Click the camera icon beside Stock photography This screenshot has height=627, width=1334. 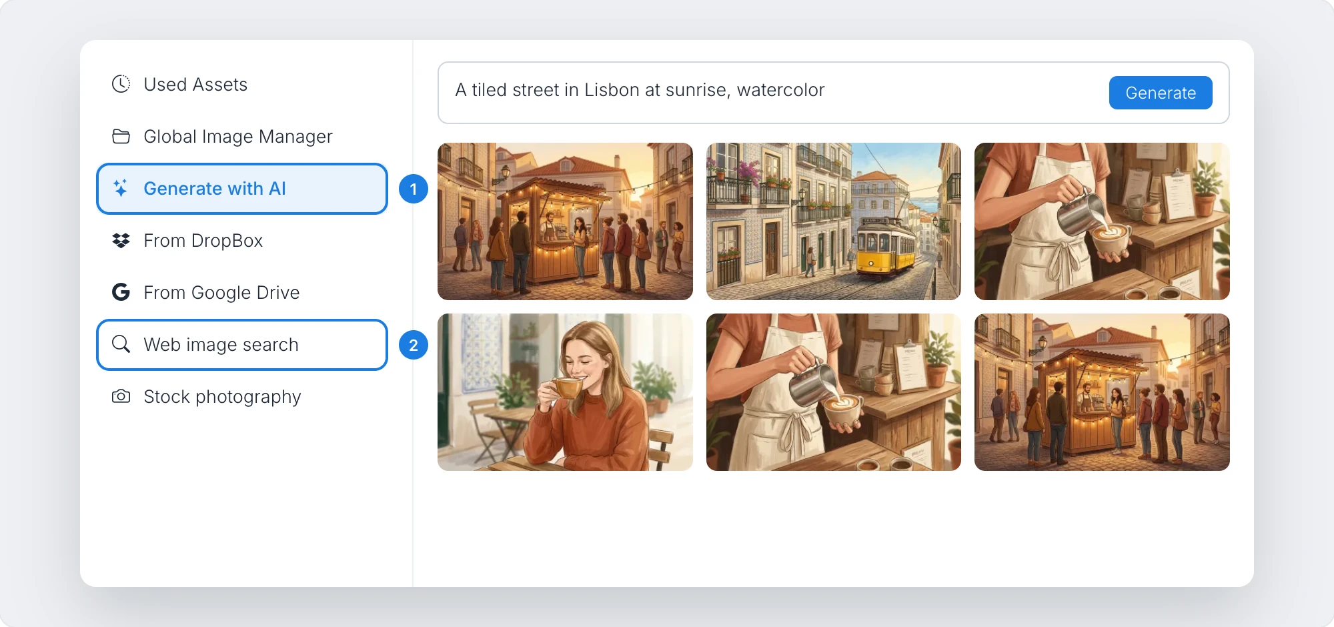coord(121,396)
